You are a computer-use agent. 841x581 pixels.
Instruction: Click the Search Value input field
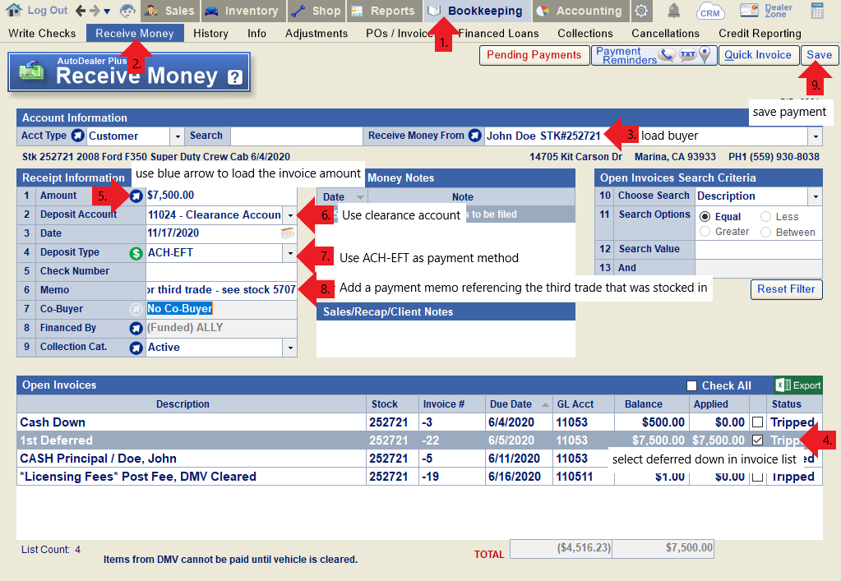(x=759, y=249)
